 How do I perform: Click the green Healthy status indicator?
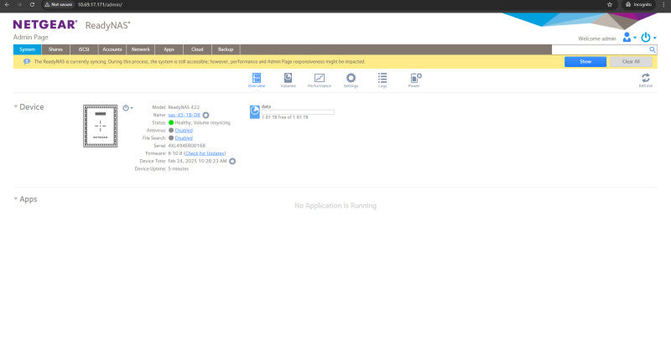click(x=171, y=122)
